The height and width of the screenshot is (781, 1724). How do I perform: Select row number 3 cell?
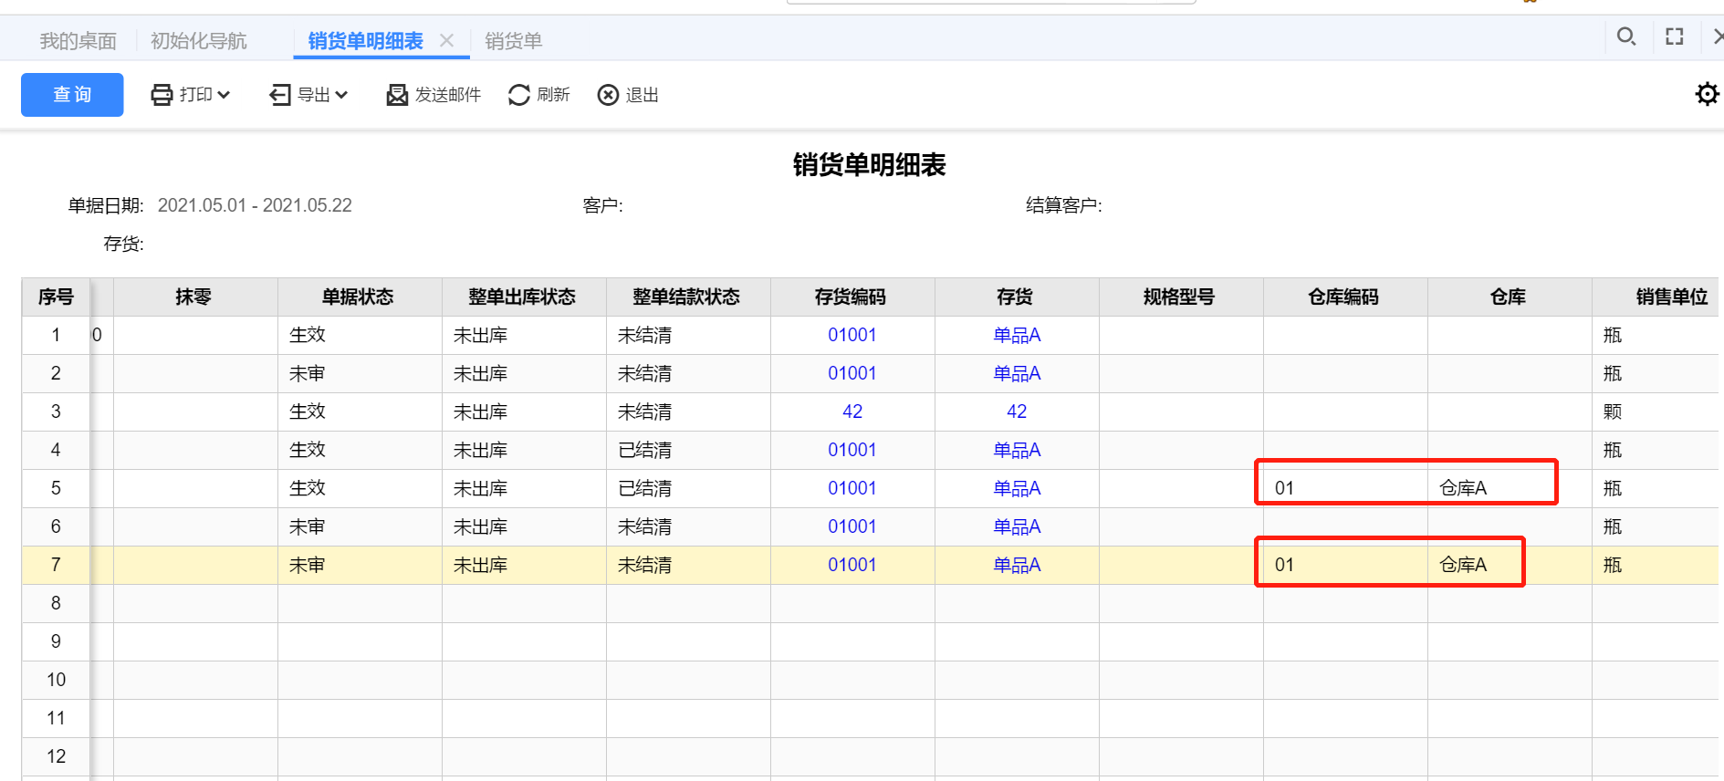56,411
